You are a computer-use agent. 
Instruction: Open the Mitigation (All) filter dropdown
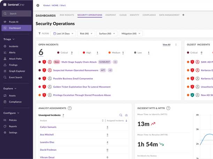(x=131, y=34)
